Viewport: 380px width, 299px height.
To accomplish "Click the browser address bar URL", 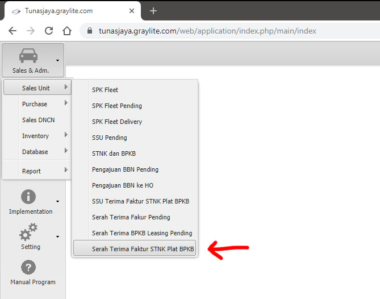I will coord(206,31).
